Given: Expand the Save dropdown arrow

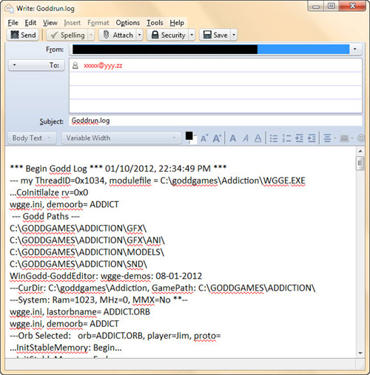Looking at the screenshot, I should pyautogui.click(x=234, y=35).
